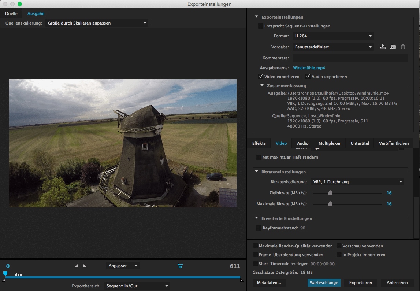Uncheck Audio exportieren

pyautogui.click(x=308, y=77)
